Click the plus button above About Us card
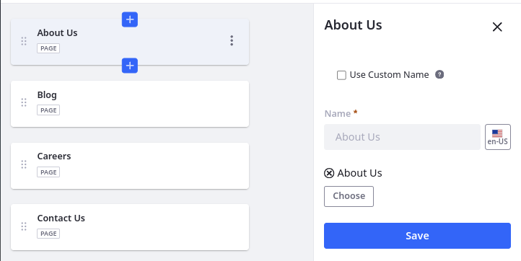Viewport: 521px width, 261px height. tap(130, 19)
